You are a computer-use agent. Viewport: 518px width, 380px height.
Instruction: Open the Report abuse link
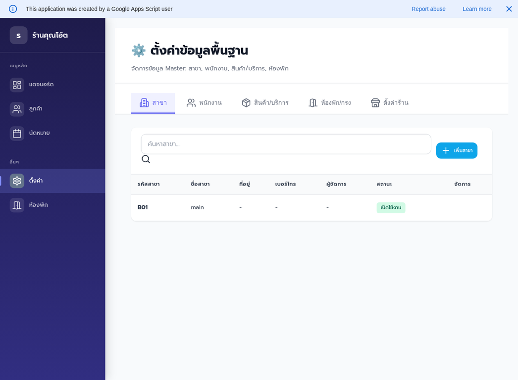(428, 9)
